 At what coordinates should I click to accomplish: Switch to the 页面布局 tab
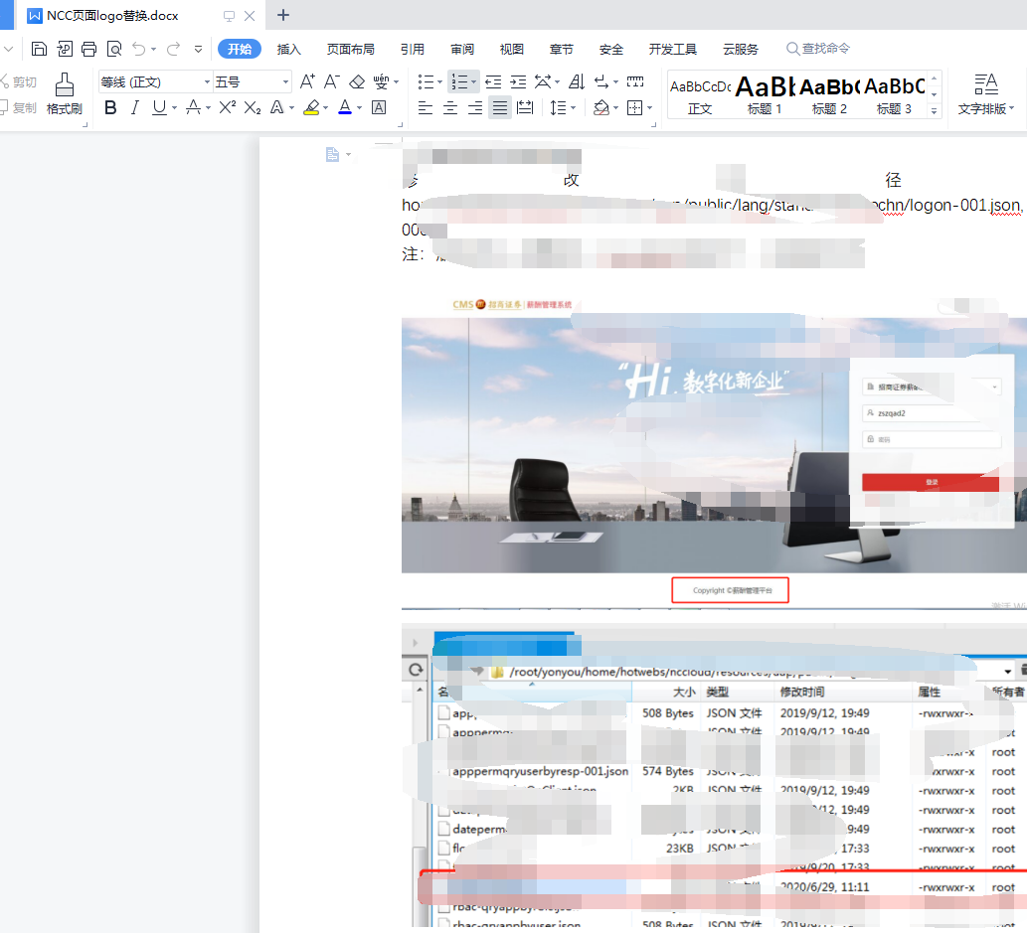tap(350, 49)
